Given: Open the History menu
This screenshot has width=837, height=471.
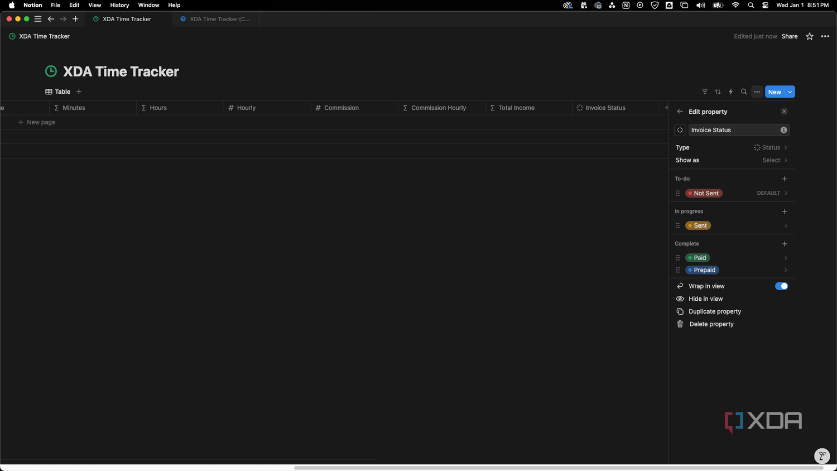Looking at the screenshot, I should click(119, 5).
